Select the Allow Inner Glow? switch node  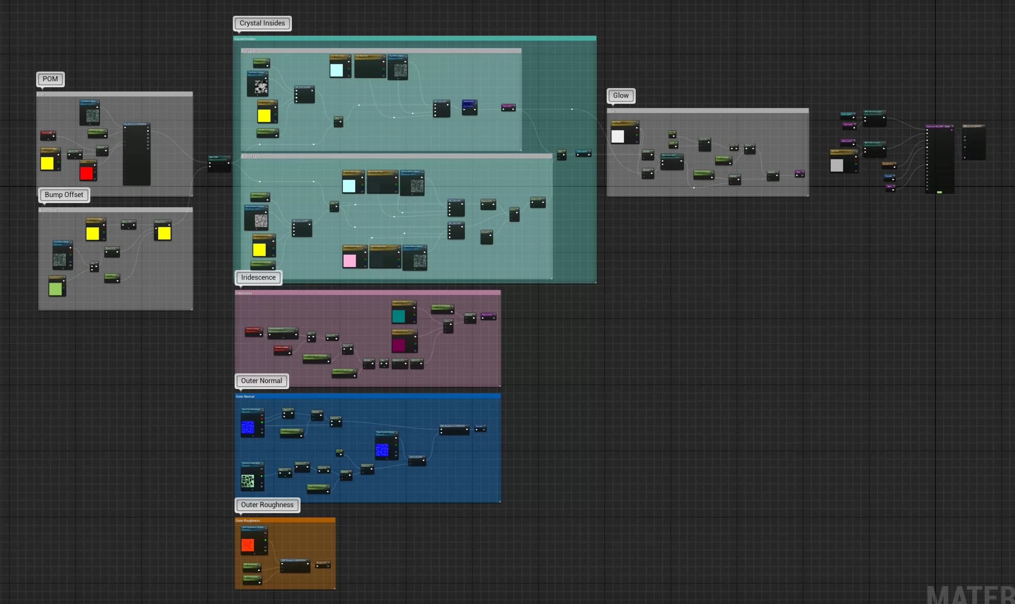coord(672,161)
